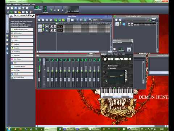Click a key on the BitInvader piano
The image size is (174, 131).
[117, 92]
